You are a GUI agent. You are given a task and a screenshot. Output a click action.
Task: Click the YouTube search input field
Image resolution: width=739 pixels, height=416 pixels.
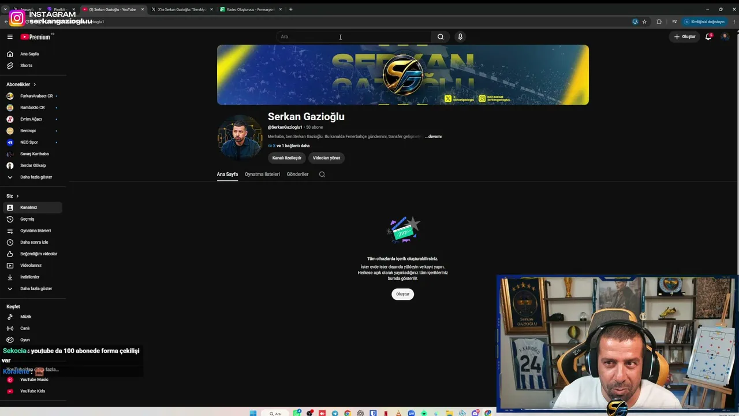click(353, 36)
